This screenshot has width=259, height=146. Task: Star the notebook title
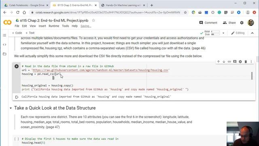tap(93, 20)
